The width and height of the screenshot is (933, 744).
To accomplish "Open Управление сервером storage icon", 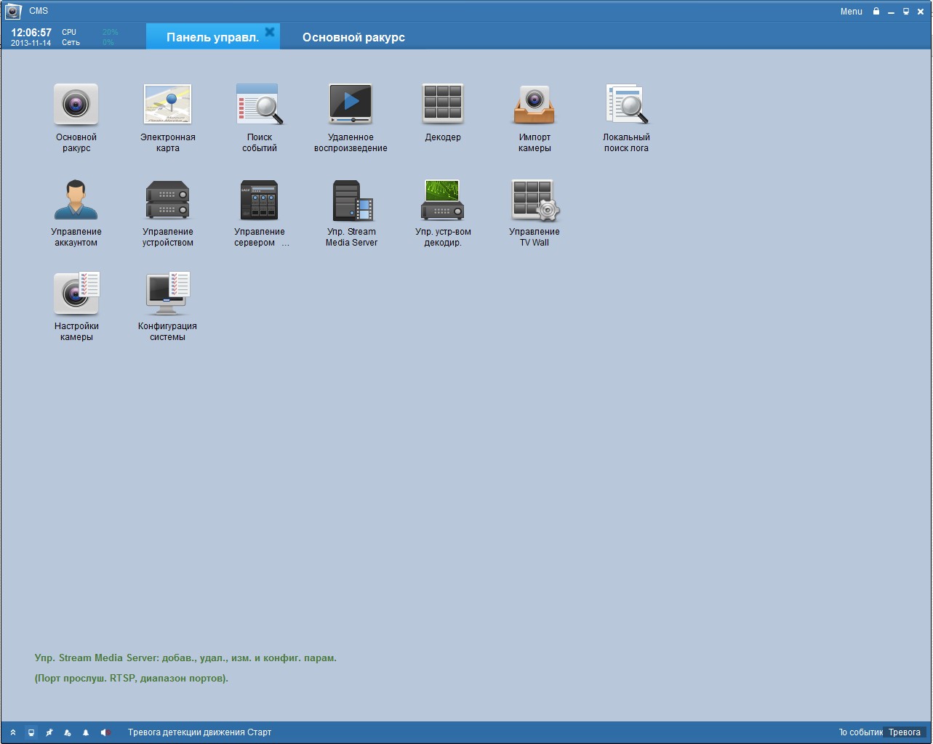I will click(260, 200).
